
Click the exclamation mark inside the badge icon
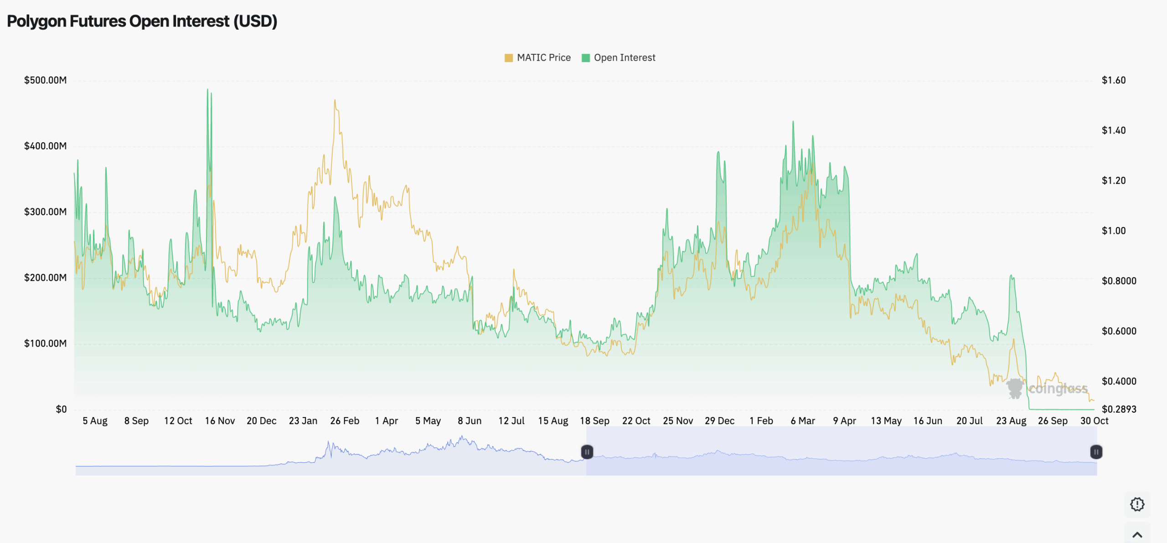tap(1137, 504)
